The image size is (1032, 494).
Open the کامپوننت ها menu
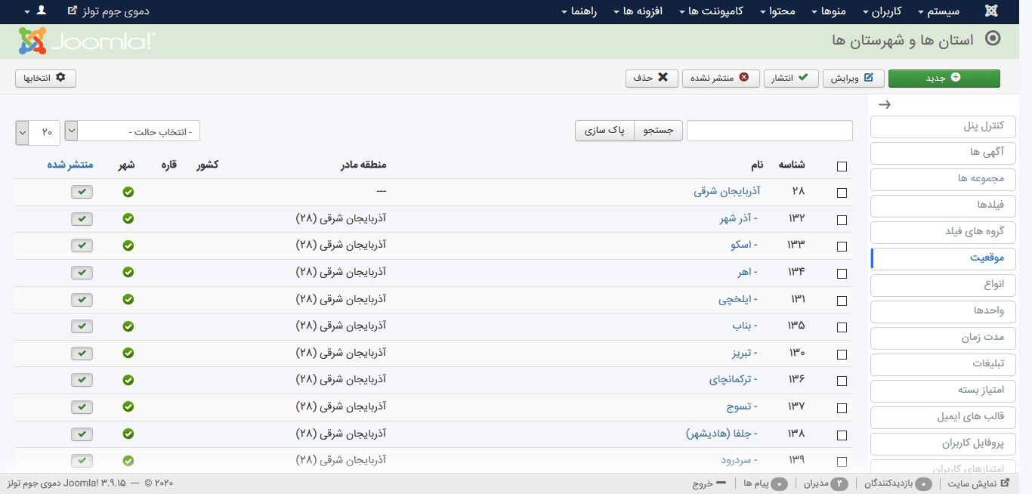click(710, 11)
